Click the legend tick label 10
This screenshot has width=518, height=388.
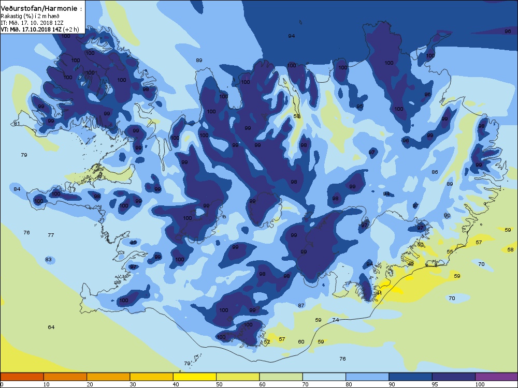coord(47,384)
